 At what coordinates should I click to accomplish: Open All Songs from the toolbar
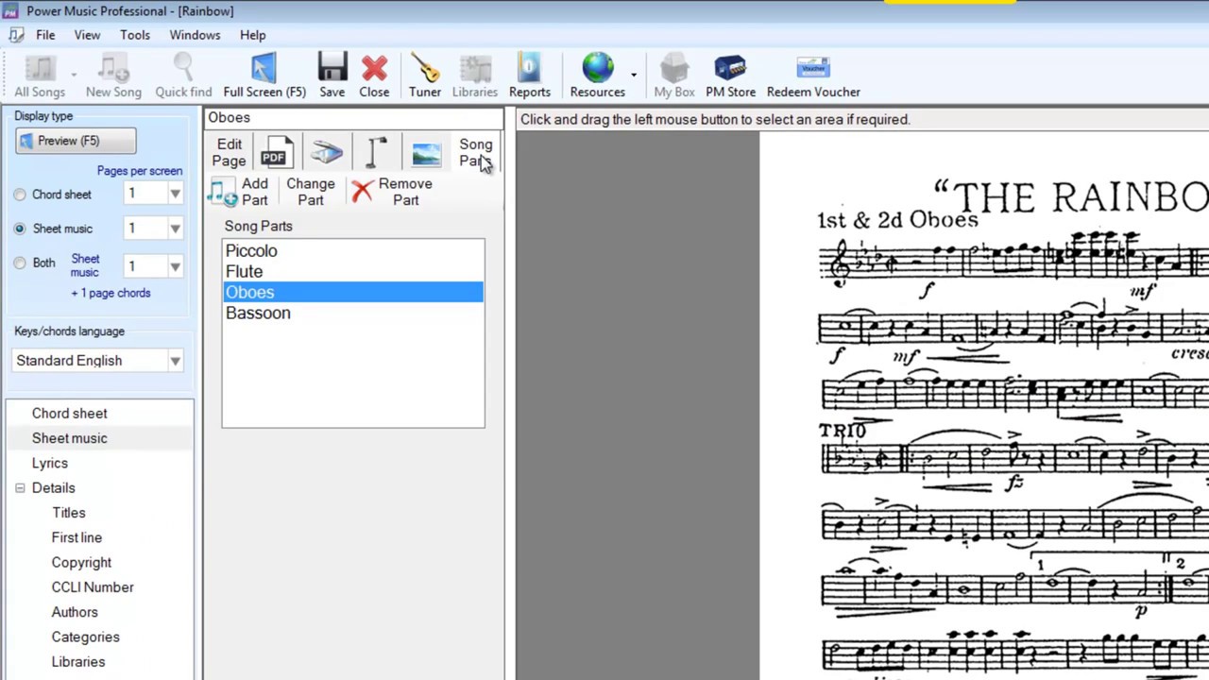pyautogui.click(x=40, y=76)
